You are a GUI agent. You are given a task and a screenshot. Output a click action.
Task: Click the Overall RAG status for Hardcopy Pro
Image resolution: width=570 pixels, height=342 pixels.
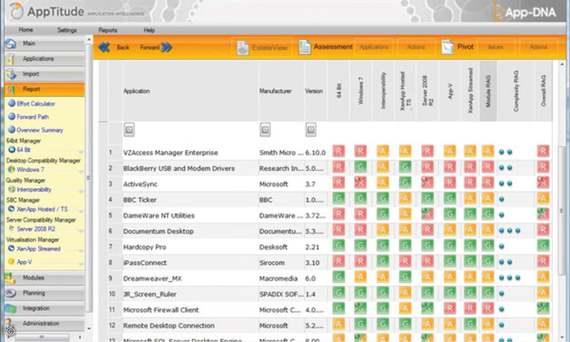point(543,246)
